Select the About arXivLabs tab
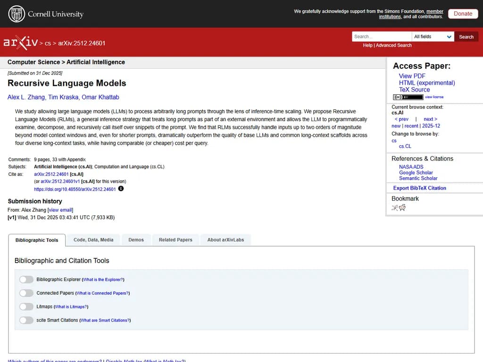The image size is (483, 362). tap(225, 240)
